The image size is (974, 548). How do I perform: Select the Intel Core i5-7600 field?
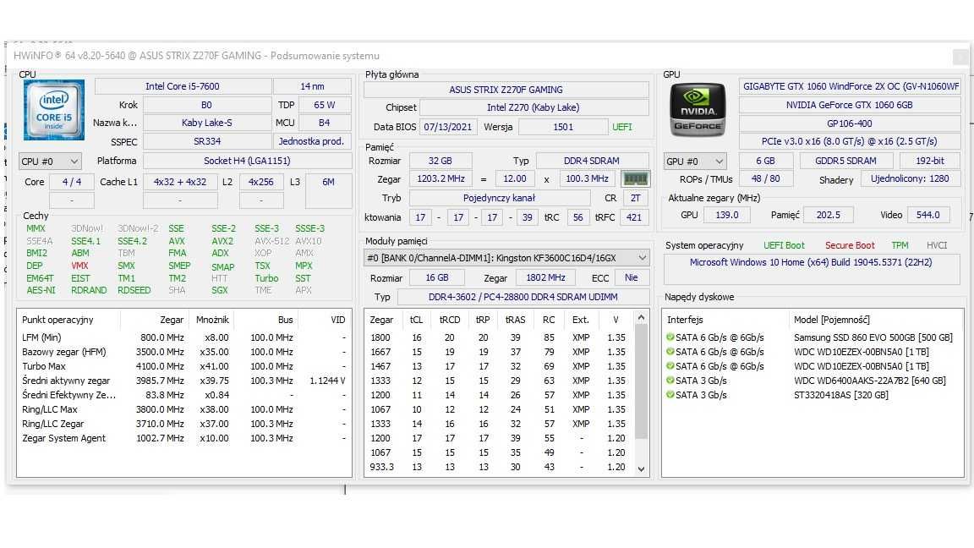click(183, 86)
